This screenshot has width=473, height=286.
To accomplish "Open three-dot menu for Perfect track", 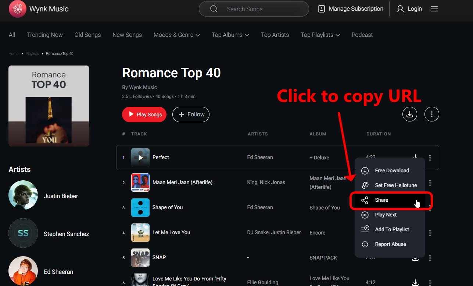I will [x=430, y=158].
